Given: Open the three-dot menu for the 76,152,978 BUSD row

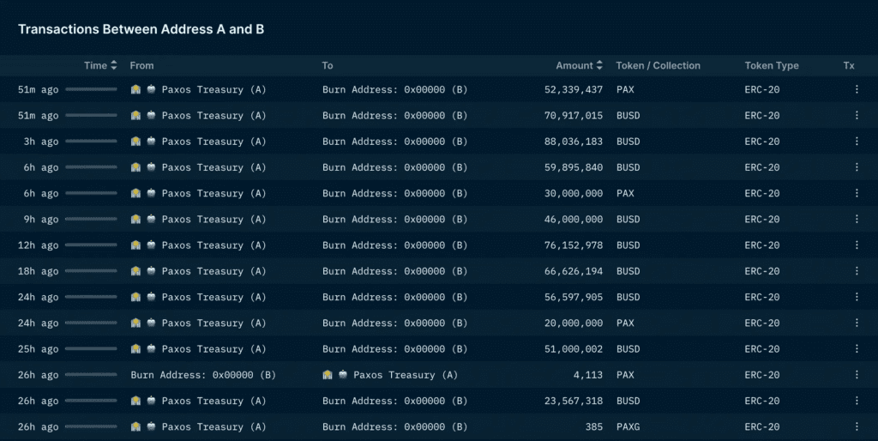Looking at the screenshot, I should click(x=857, y=245).
